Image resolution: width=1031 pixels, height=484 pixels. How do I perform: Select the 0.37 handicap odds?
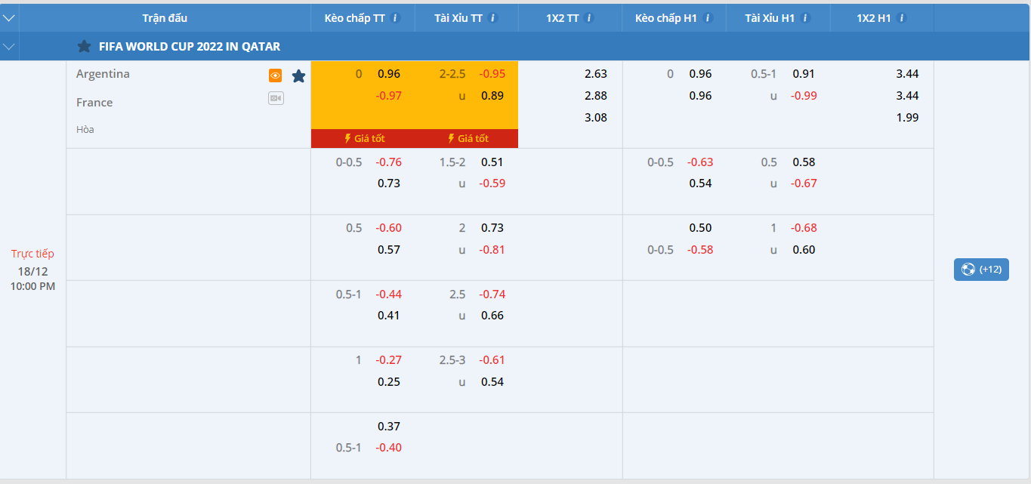(x=389, y=427)
